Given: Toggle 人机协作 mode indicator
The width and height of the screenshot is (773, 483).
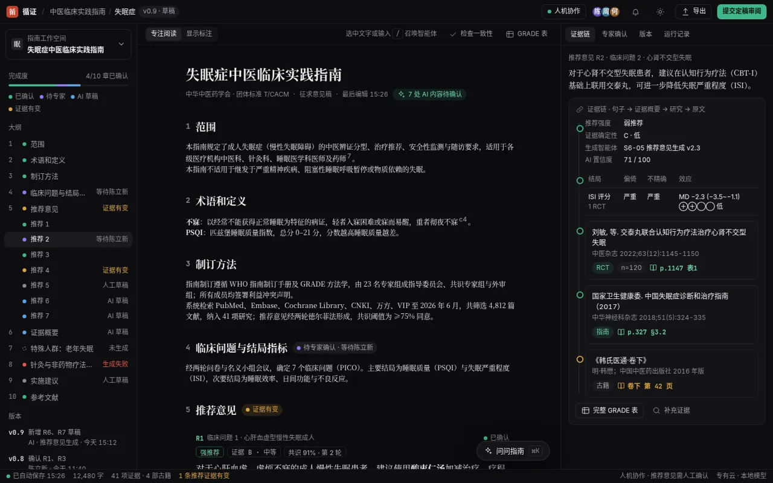Looking at the screenshot, I should click(x=563, y=11).
